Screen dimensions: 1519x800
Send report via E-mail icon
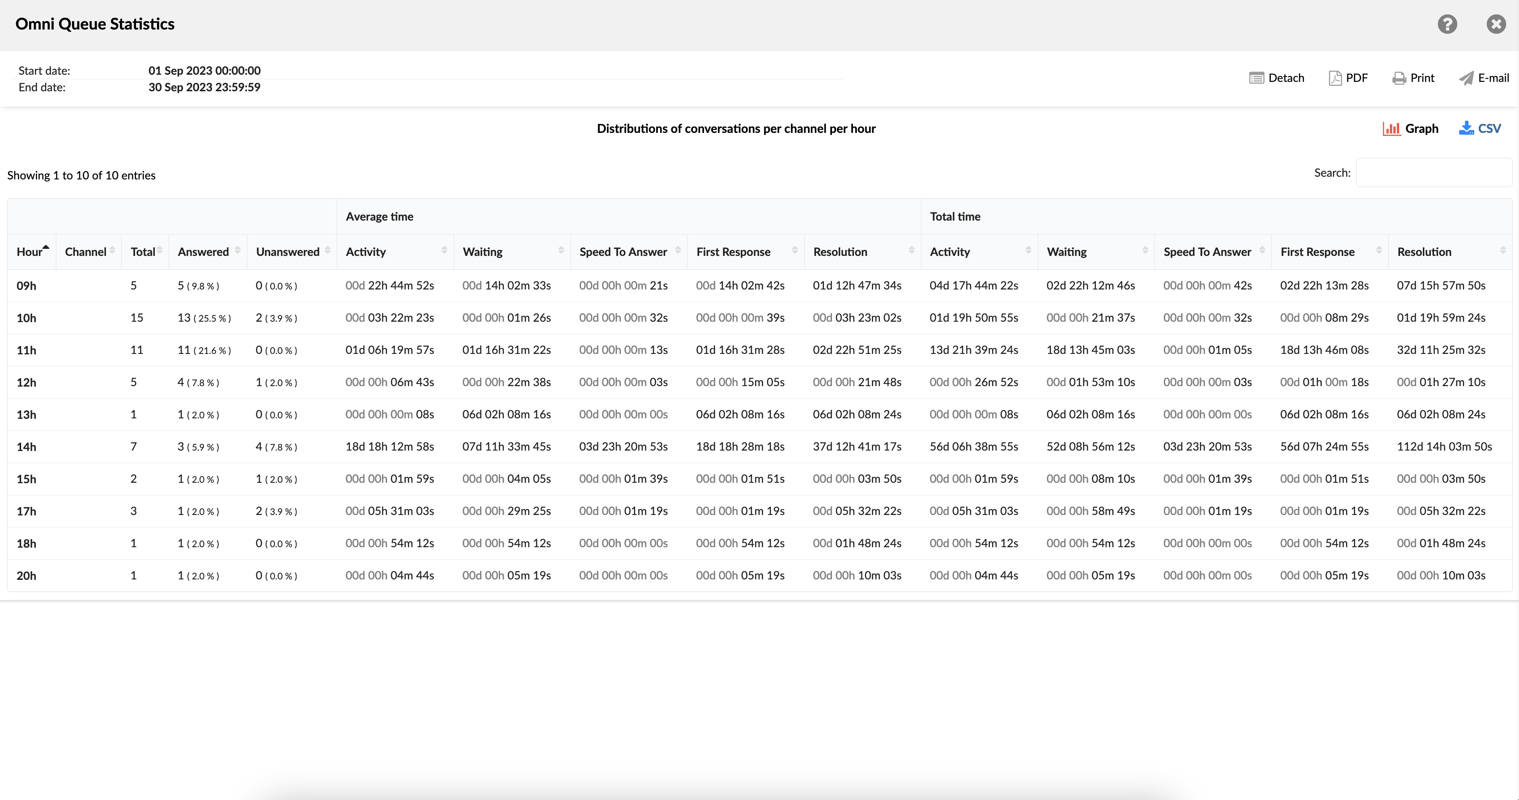click(x=1467, y=78)
